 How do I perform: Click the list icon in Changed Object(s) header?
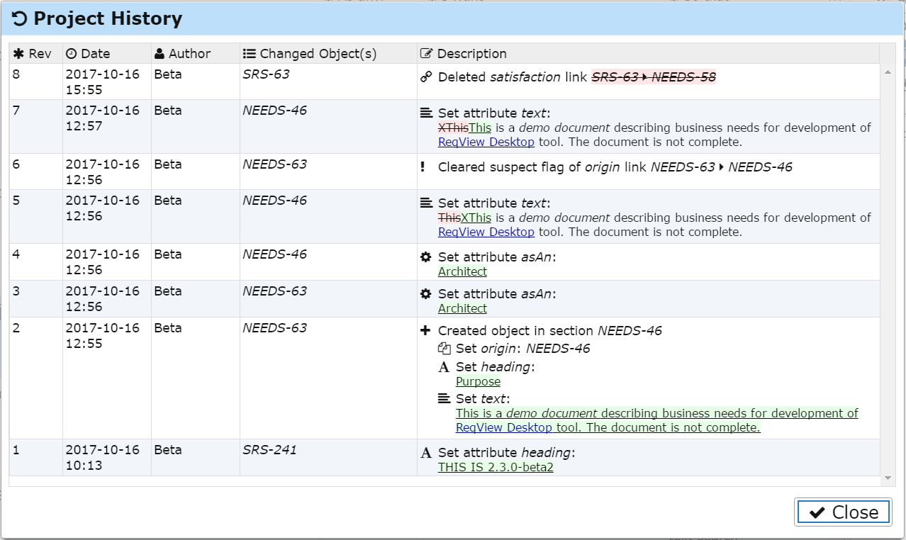(x=247, y=53)
